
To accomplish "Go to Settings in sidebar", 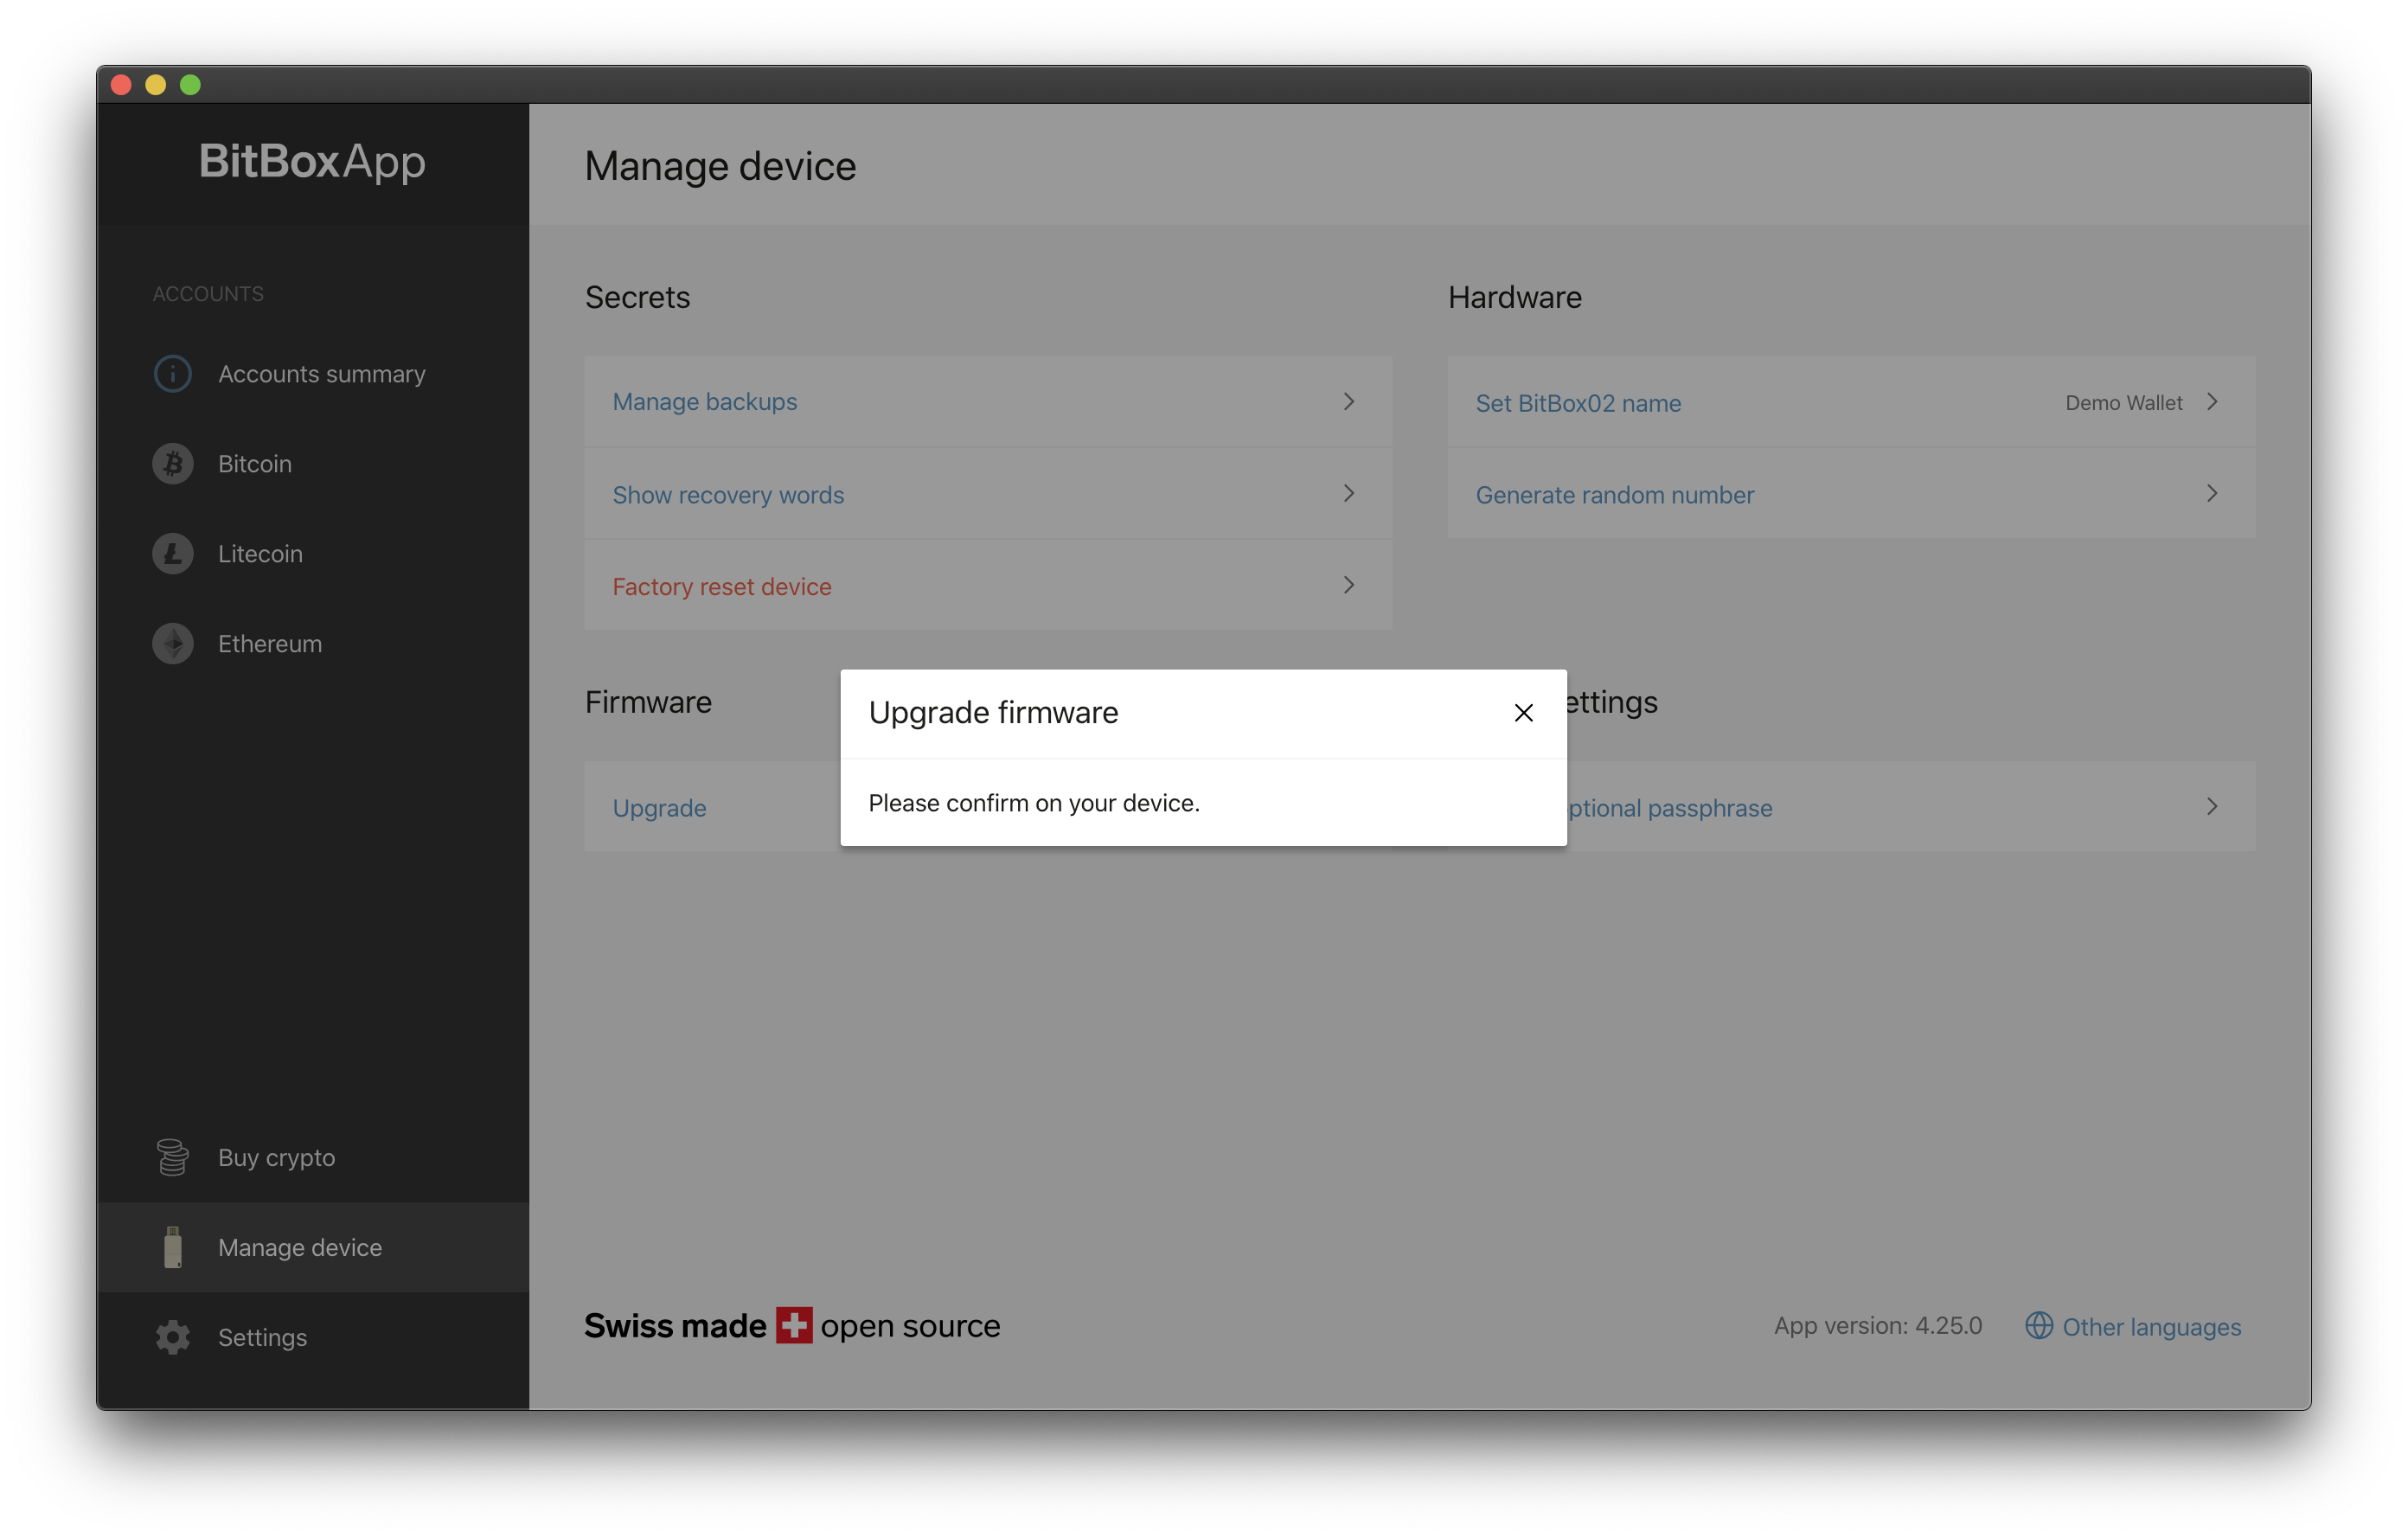I will [x=313, y=1337].
